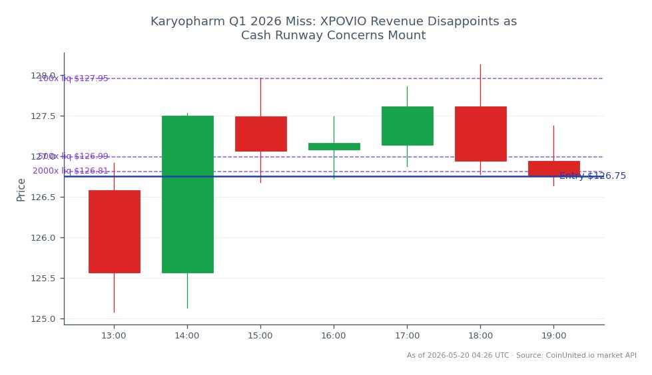Click the upper wick of the 19:00 candle
Screen dimensions: 652x375
click(x=553, y=143)
